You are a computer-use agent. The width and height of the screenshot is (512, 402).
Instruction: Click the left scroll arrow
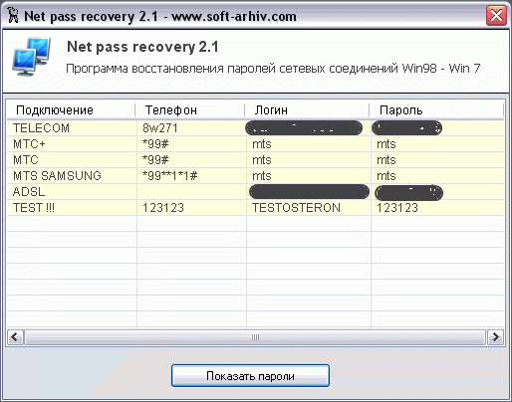[15, 337]
